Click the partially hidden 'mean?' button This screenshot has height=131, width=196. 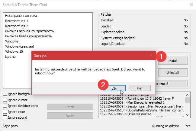[172, 83]
